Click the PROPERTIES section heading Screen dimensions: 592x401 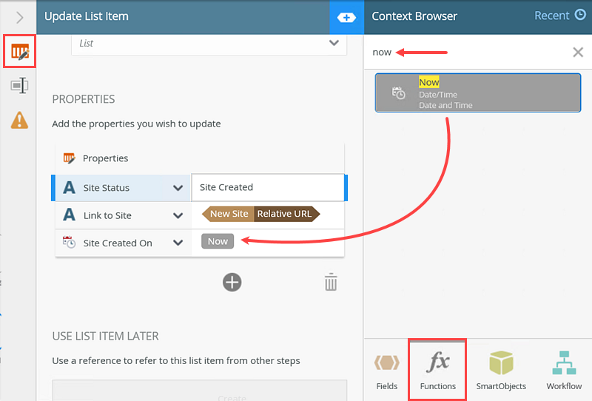[x=84, y=99]
